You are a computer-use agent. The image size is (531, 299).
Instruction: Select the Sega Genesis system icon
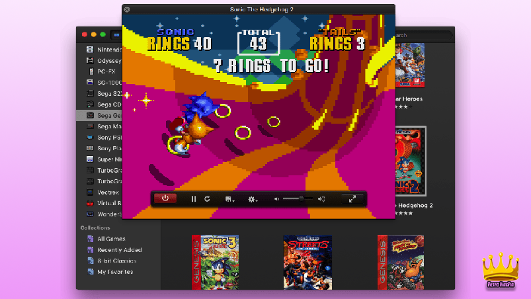(x=90, y=116)
